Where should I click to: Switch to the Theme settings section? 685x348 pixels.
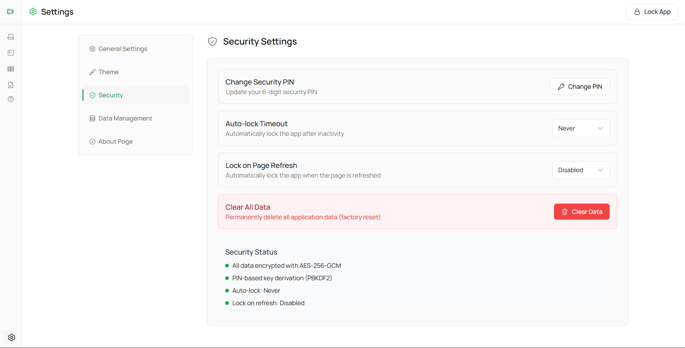coord(109,72)
